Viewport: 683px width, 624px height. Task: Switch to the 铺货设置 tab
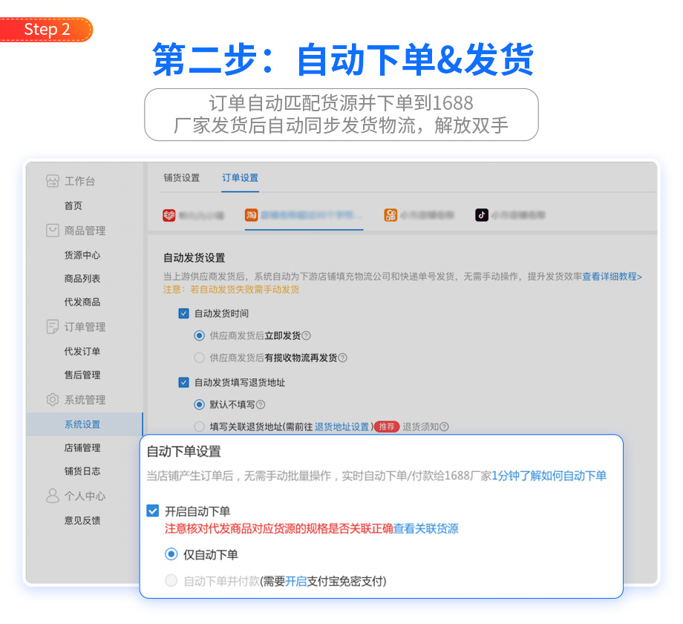pos(181,178)
